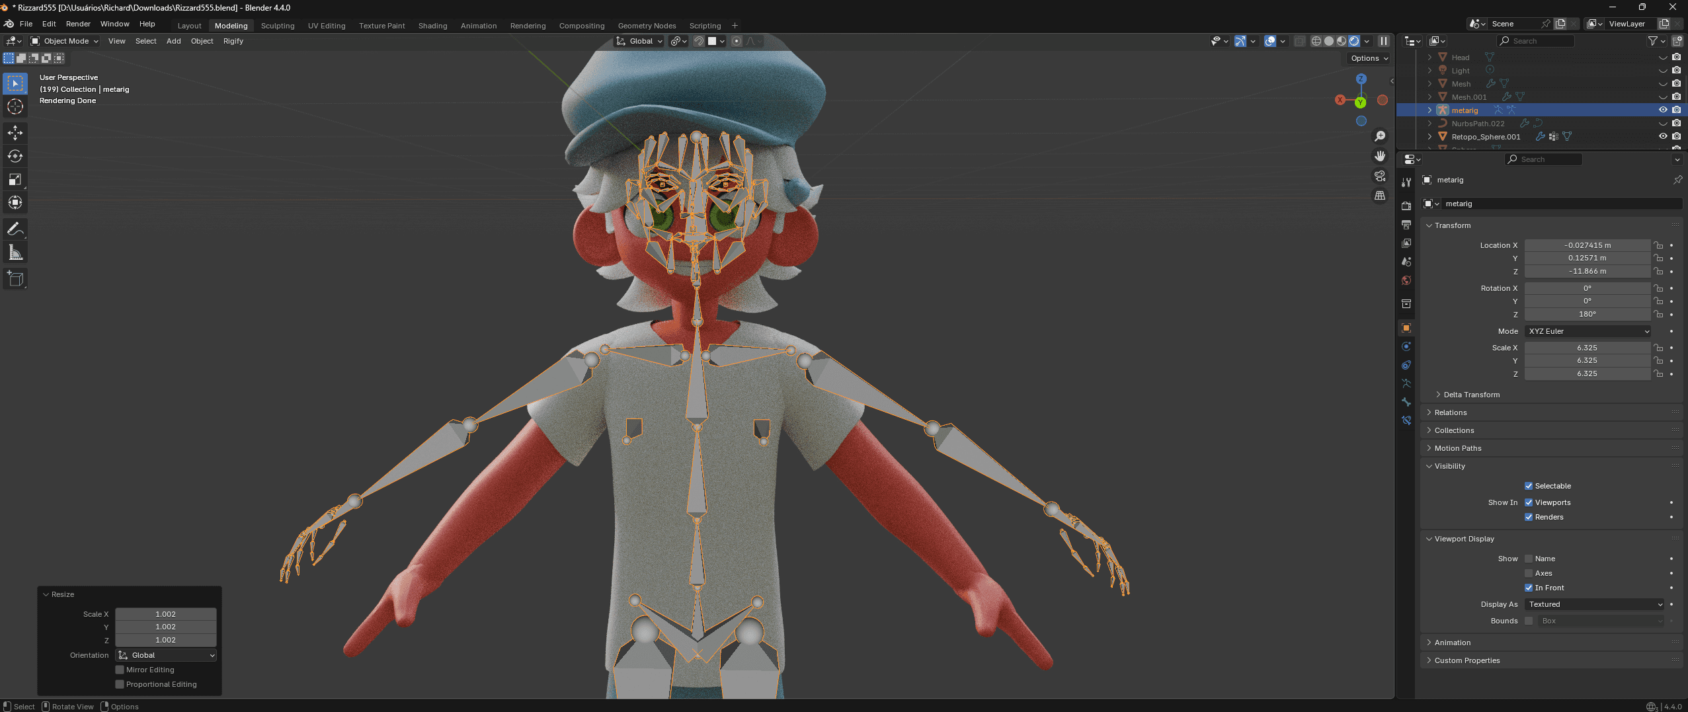The width and height of the screenshot is (1688, 712).
Task: Open the Global transform orientation dropdown
Action: tap(639, 41)
